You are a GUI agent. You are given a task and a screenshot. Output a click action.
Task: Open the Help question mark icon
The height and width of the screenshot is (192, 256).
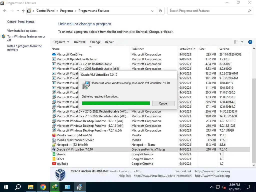point(250,42)
